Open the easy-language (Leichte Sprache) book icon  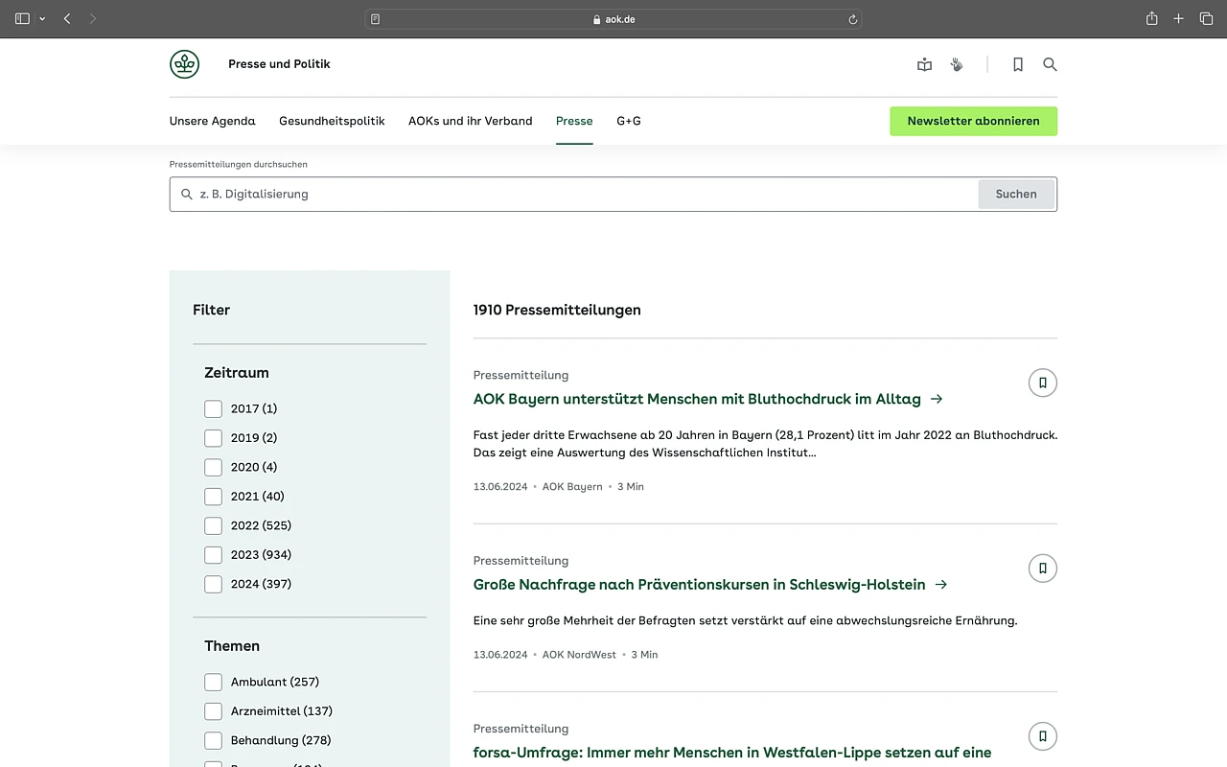point(924,64)
